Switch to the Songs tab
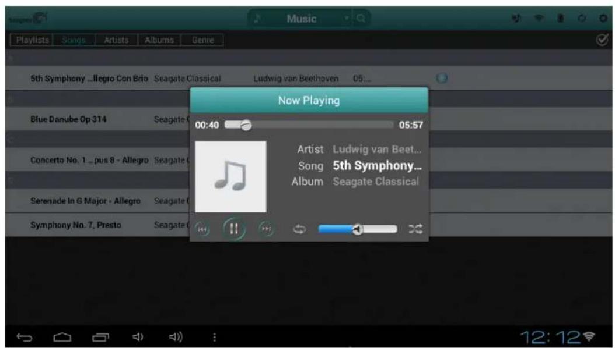This screenshot has height=348, width=615. (74, 40)
